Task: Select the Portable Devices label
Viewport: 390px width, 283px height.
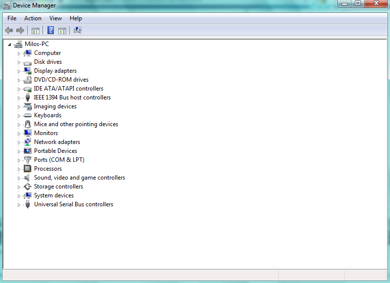Action: [55, 151]
